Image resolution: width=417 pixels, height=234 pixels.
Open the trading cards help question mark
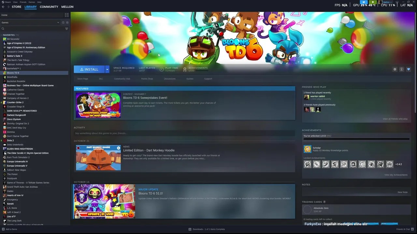pos(324,202)
